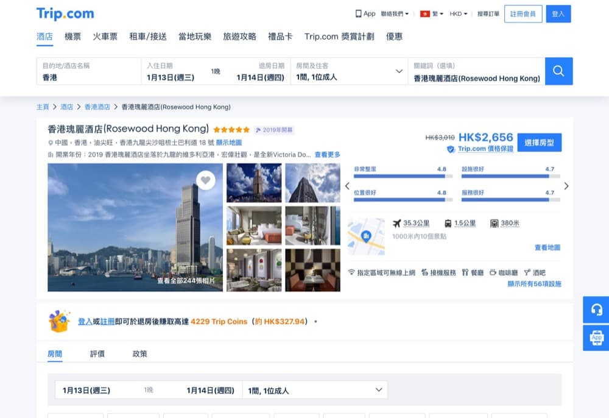Image resolution: width=609 pixels, height=418 pixels.
Task: Click the restaurant amenity icon
Action: 465,272
